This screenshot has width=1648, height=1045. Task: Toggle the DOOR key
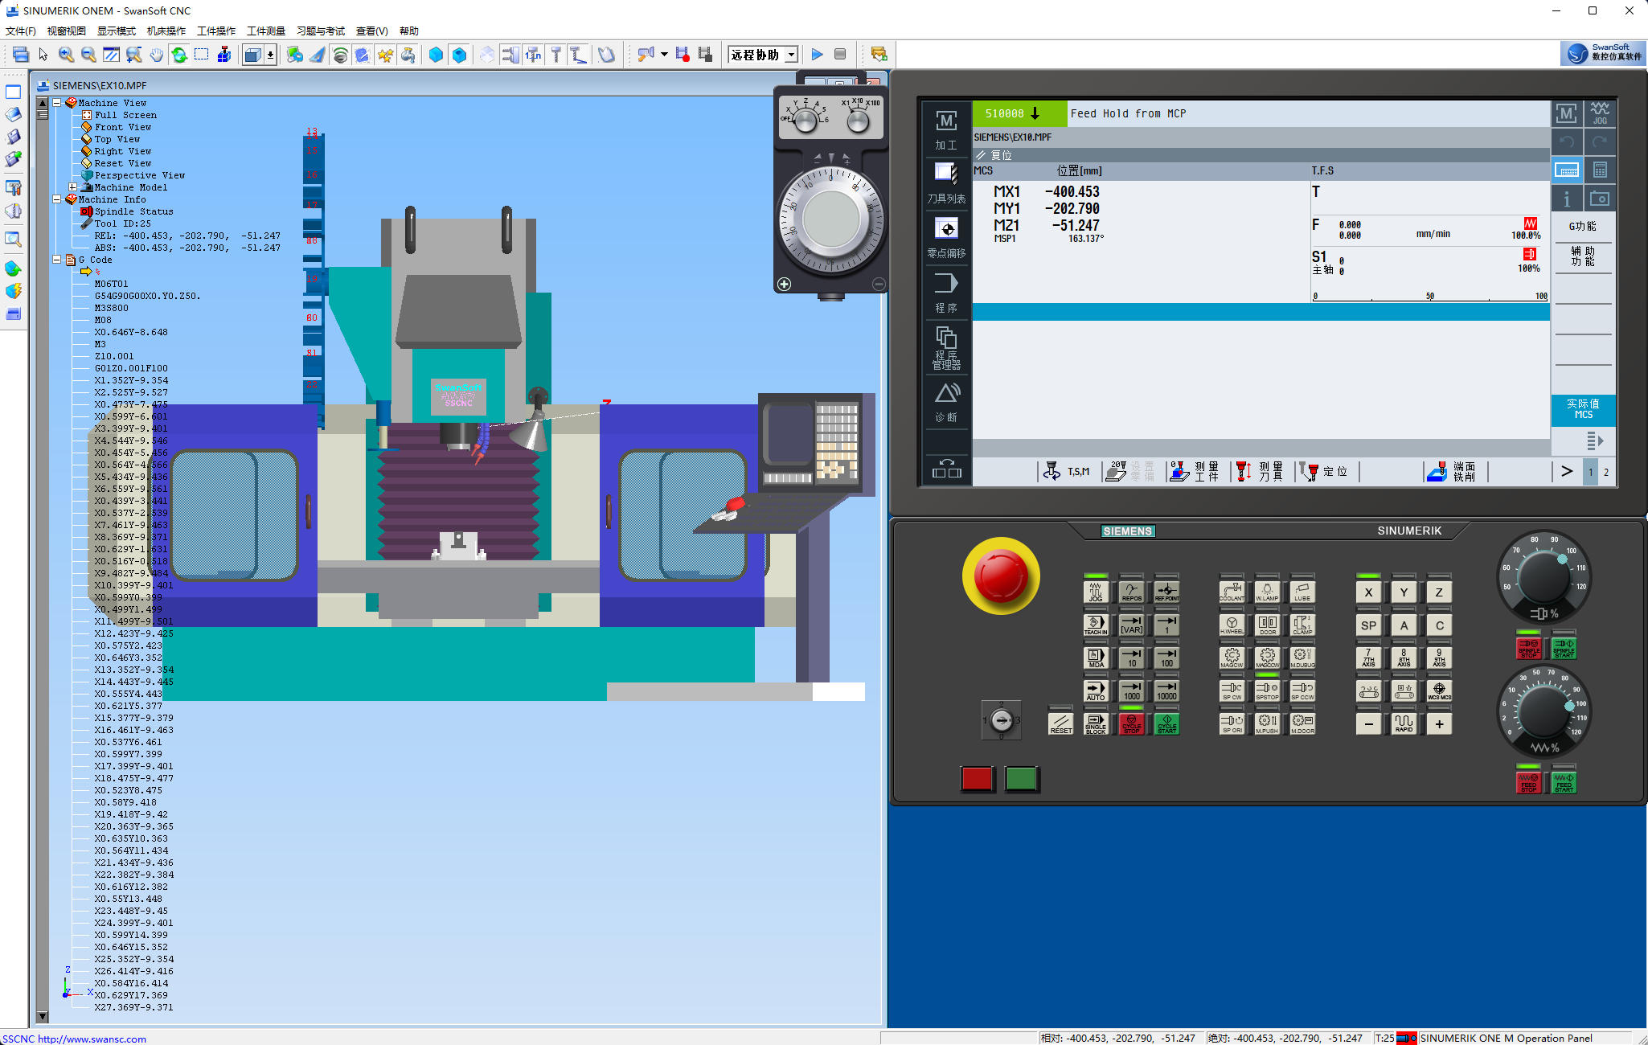(x=1267, y=625)
